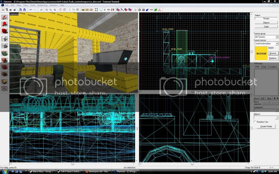Click the Redo arrow icon
This screenshot has width=279, height=174.
click(35, 10)
